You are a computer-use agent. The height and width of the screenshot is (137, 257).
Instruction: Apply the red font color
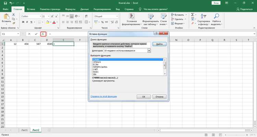pos(54,22)
